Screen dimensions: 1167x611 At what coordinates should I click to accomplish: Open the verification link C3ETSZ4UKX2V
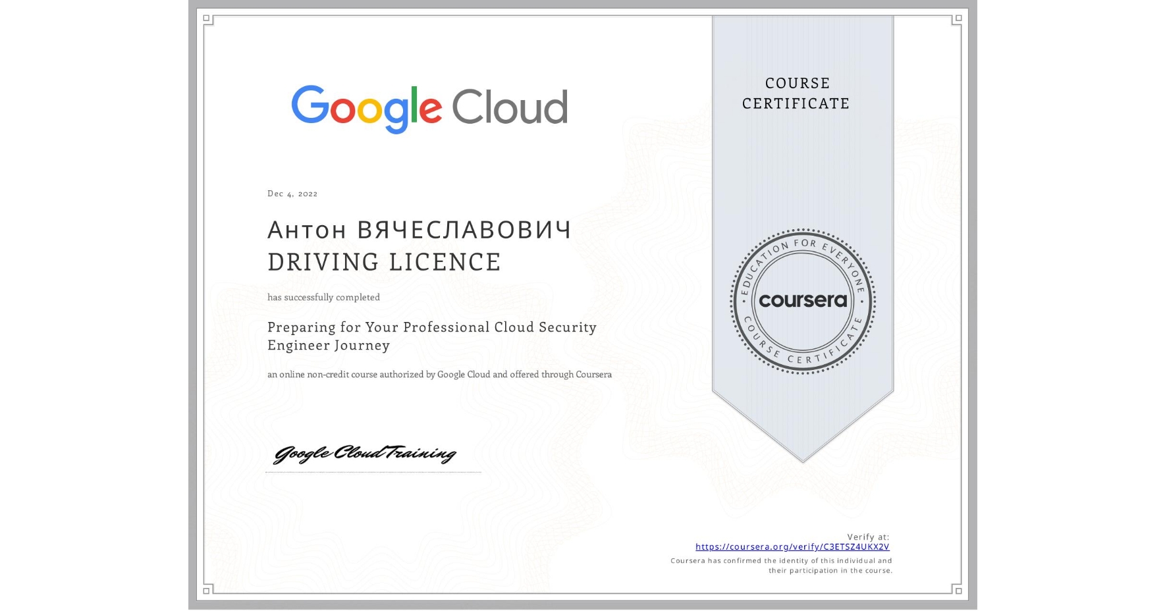coord(792,546)
